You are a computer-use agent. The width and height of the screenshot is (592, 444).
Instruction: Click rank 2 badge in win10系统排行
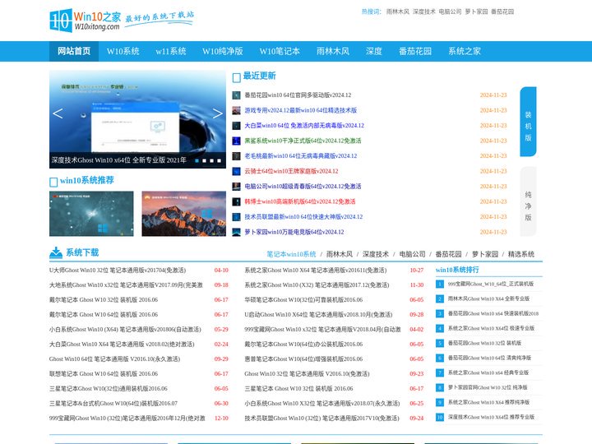tap(439, 298)
